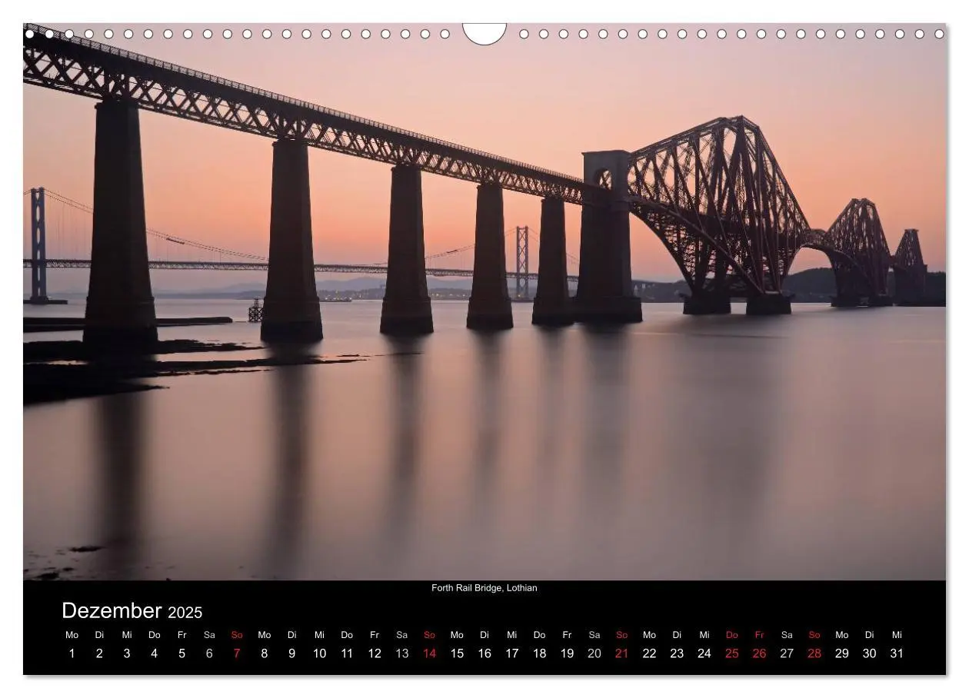Select red Sunday date 14
Screen dimensions: 969x698
pos(429,653)
